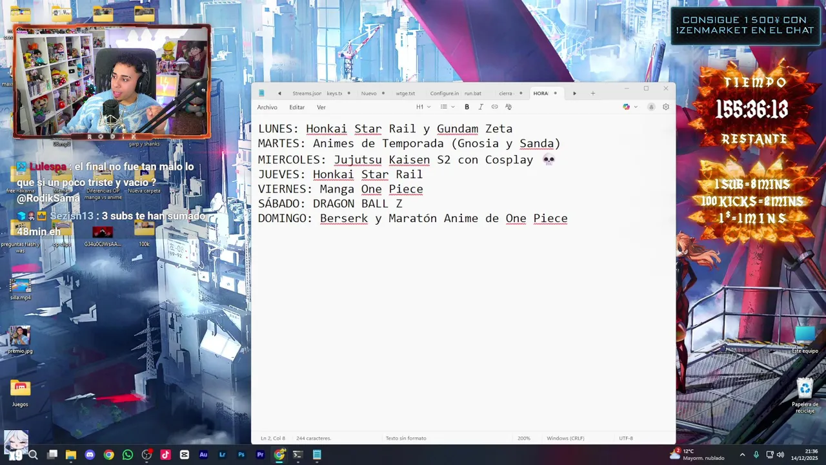Launch CapCut from the taskbar
Viewport: 826px width, 465px height.
coord(185,455)
